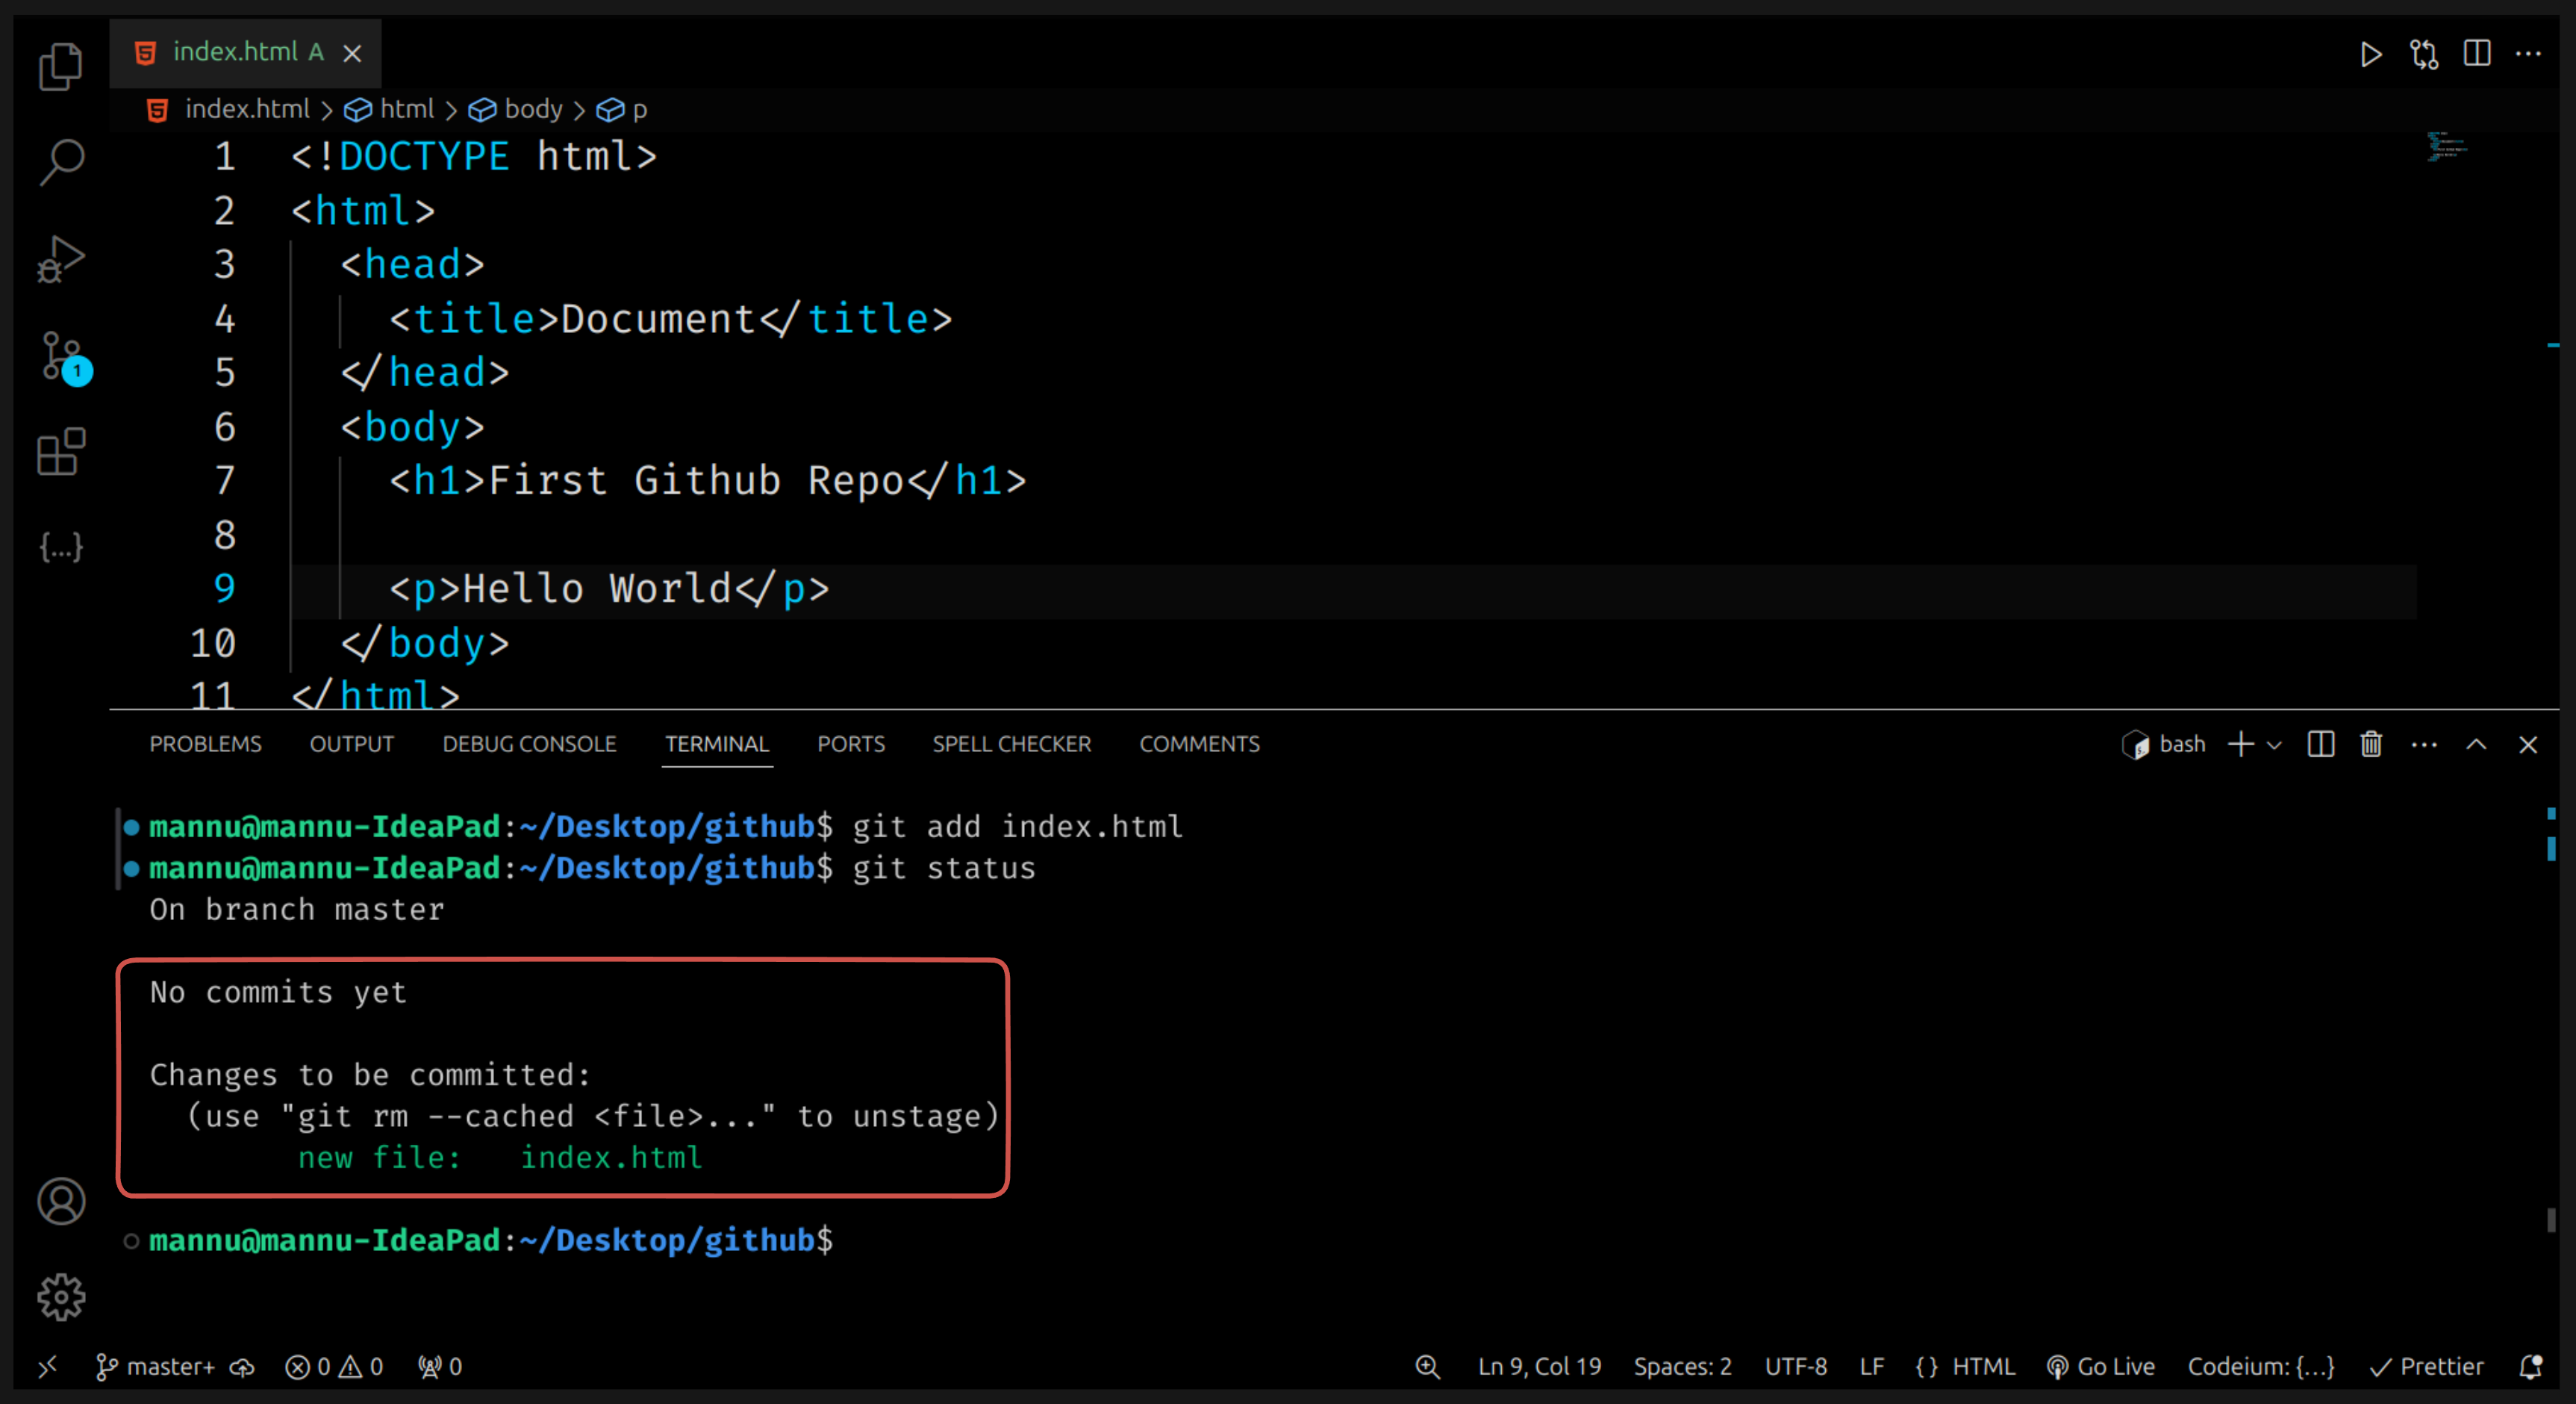2576x1404 pixels.
Task: Open the Search view icon
Action: (x=60, y=161)
